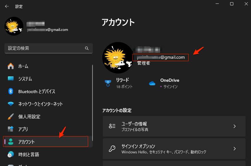Click the search magnifier icon
Viewport: 251px width, 166px height.
(x=87, y=48)
